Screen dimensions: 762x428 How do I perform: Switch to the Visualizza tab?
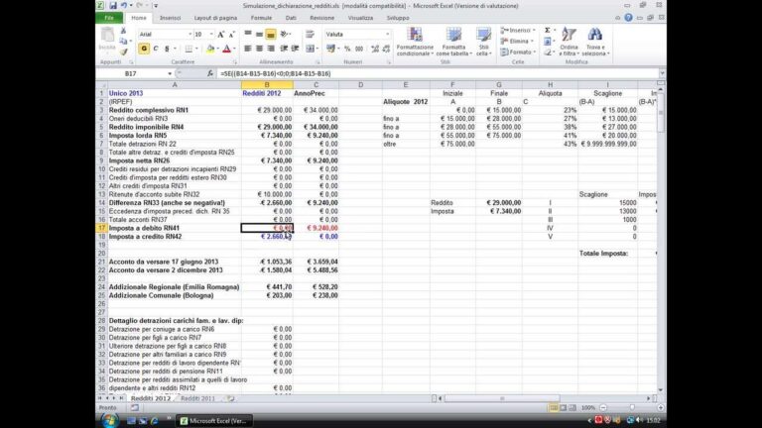(360, 18)
